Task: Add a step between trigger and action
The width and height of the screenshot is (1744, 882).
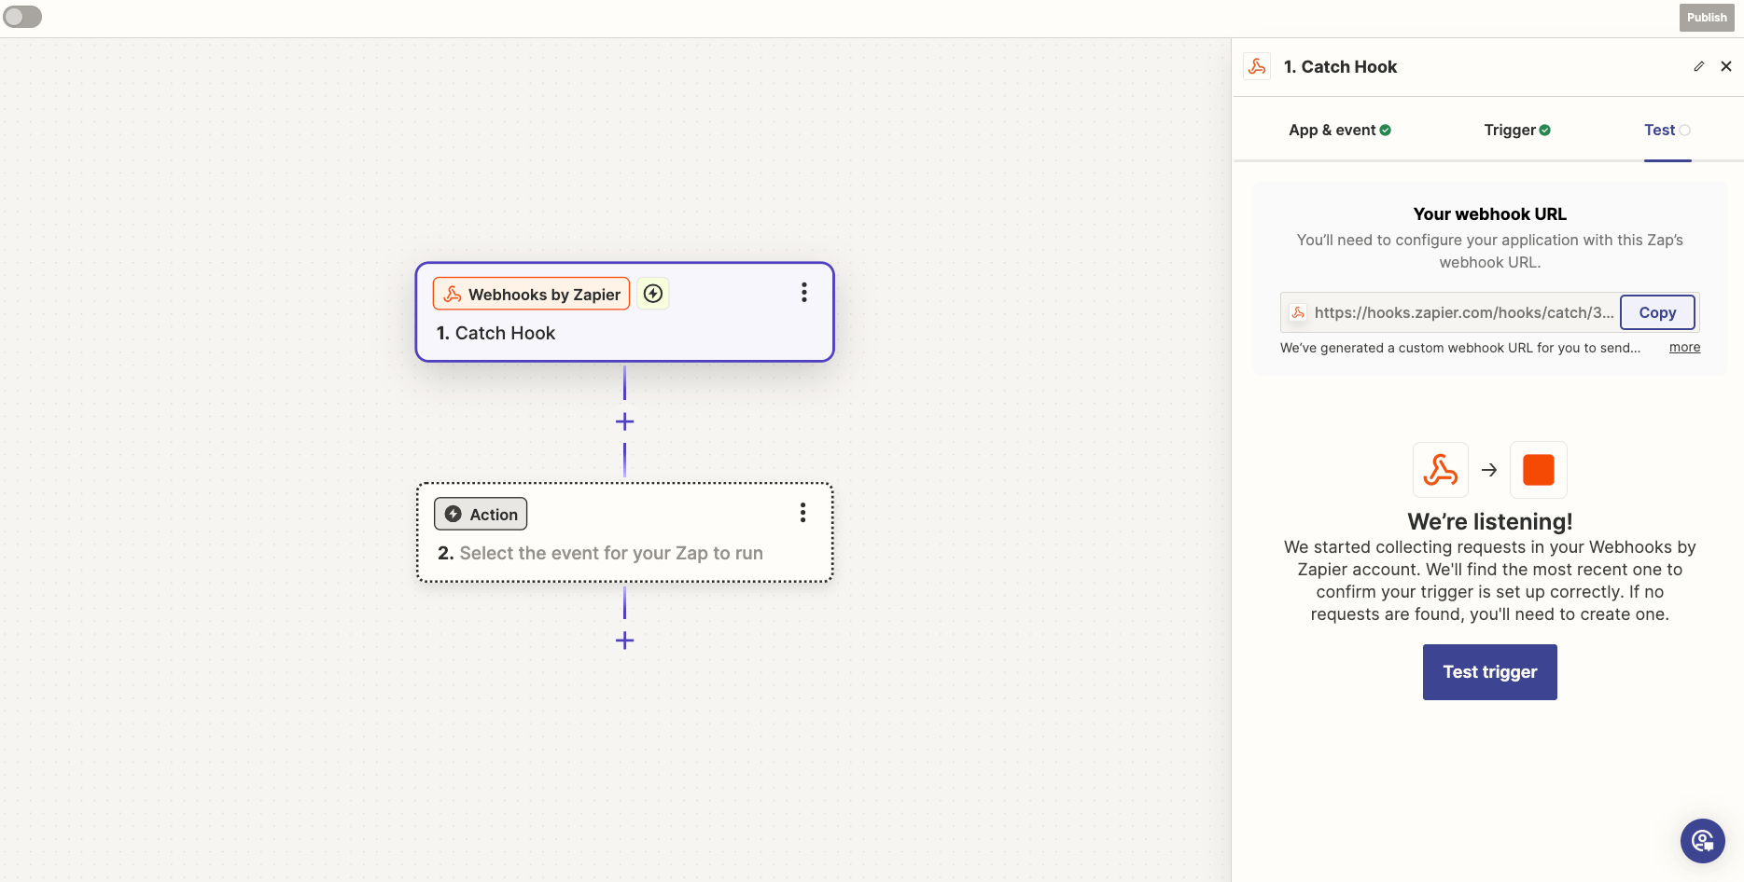Action: coord(624,421)
